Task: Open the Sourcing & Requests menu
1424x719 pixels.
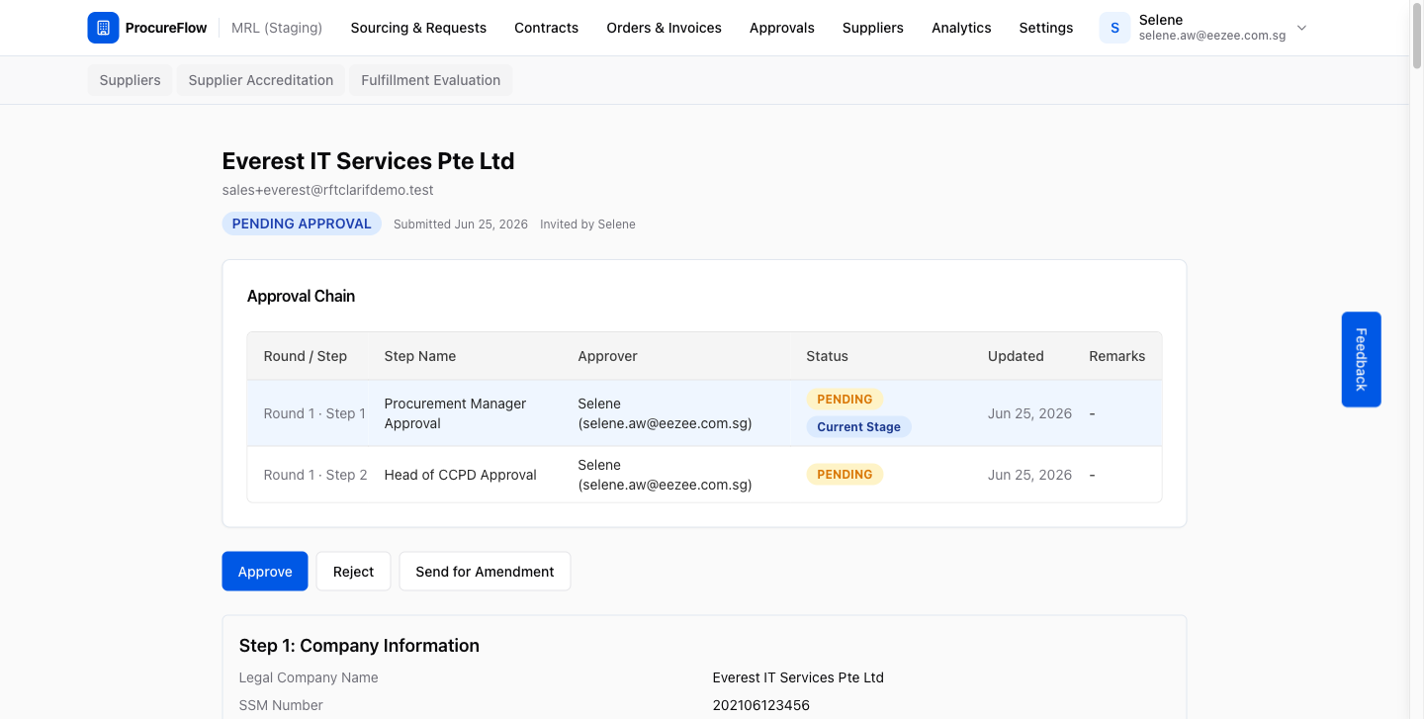Action: [x=418, y=28]
